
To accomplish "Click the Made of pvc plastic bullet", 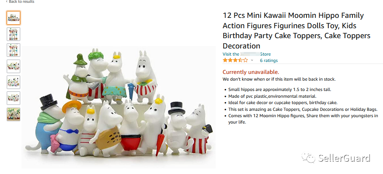I will pos(272,96).
